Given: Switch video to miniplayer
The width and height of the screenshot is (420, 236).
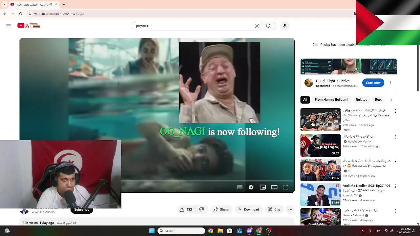Looking at the screenshot, I should [x=262, y=187].
